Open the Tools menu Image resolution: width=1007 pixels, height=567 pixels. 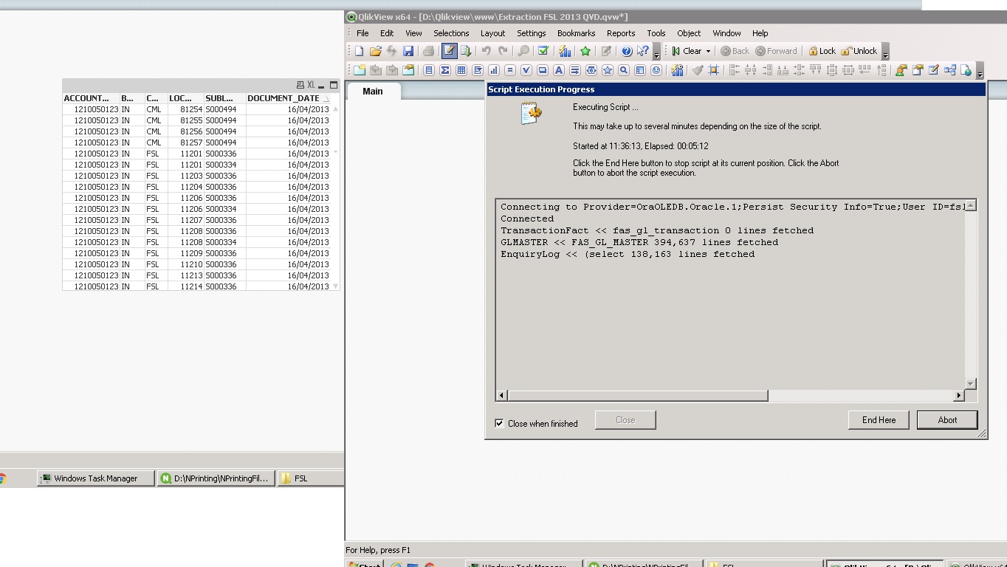point(656,33)
